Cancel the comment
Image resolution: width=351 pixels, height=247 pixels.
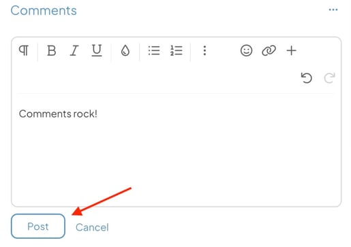(x=92, y=227)
